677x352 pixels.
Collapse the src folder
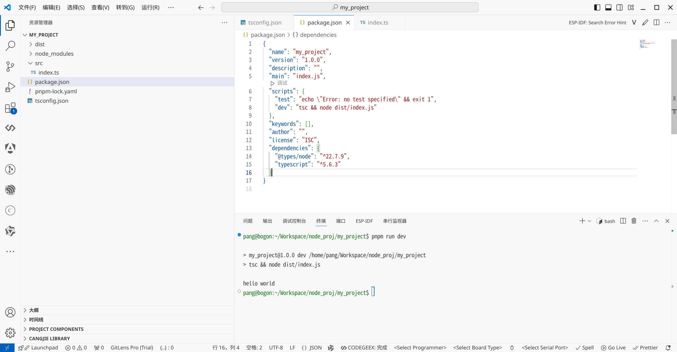click(x=39, y=63)
